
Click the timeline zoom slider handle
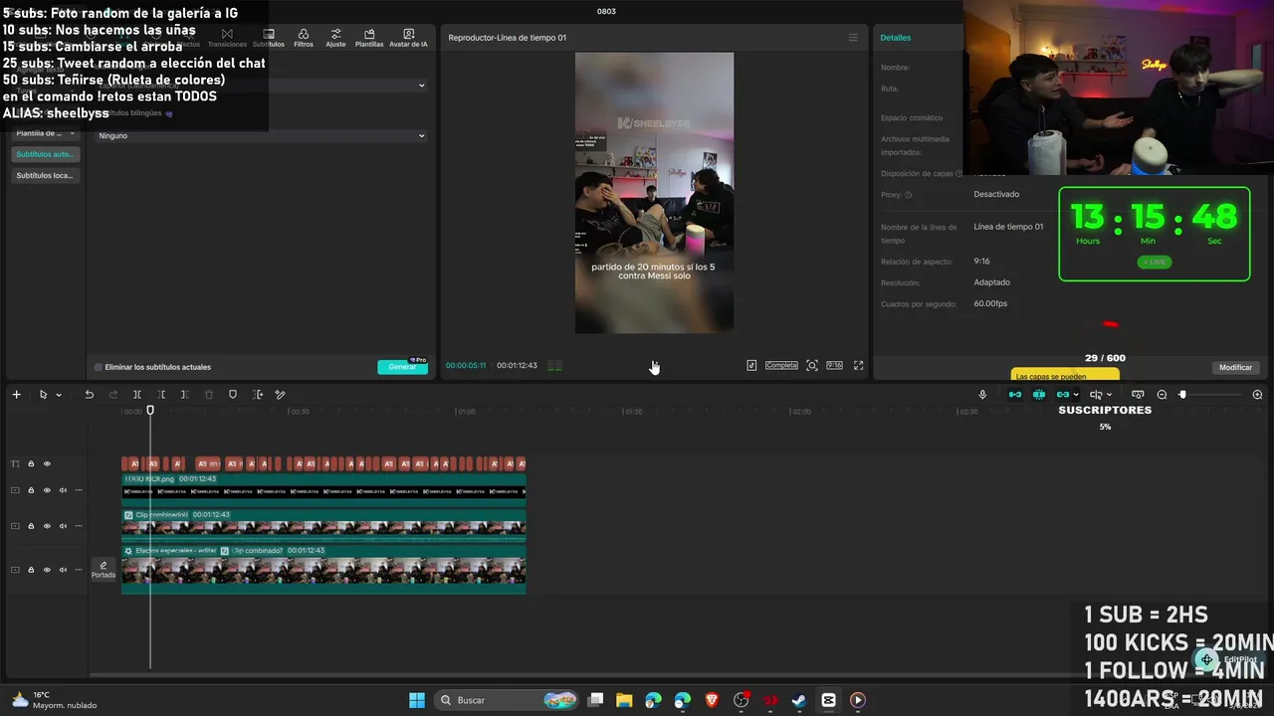pyautogui.click(x=1182, y=395)
